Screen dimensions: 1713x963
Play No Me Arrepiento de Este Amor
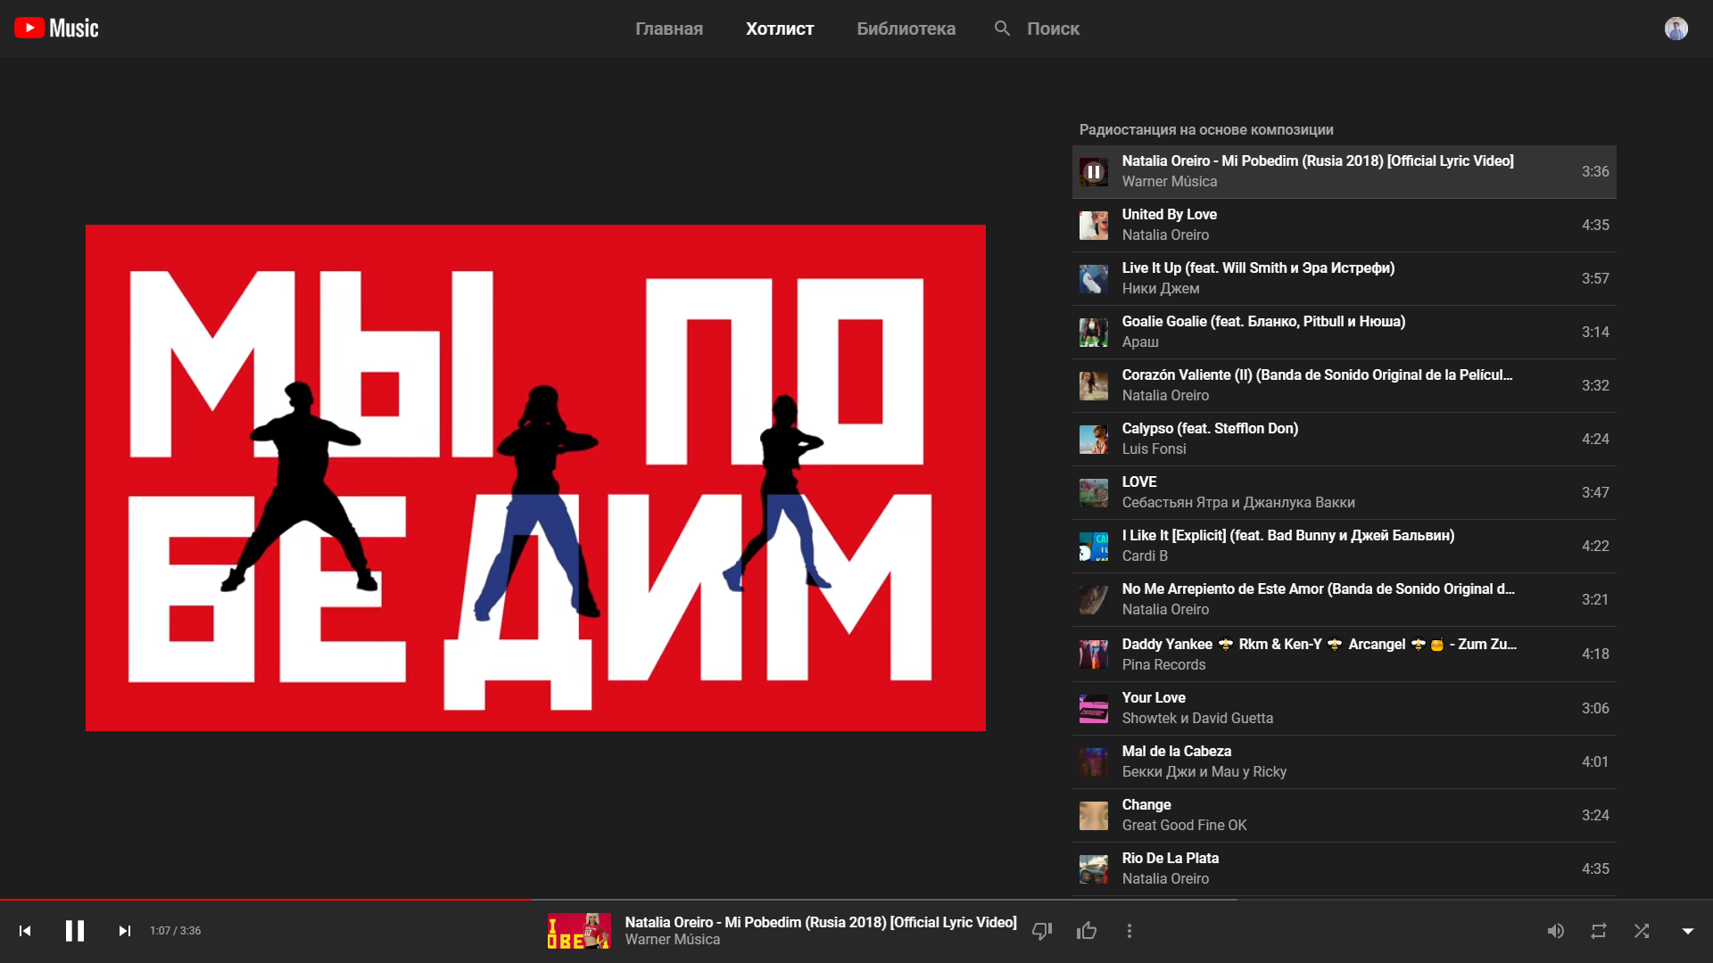coord(1344,600)
